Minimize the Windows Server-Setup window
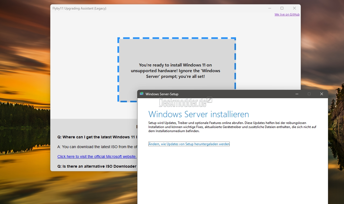 (297, 94)
